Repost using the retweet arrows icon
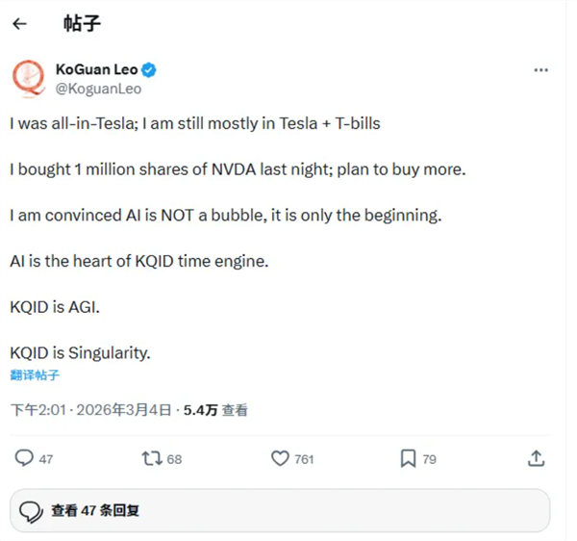This screenshot has height=541, width=577. pyautogui.click(x=151, y=458)
